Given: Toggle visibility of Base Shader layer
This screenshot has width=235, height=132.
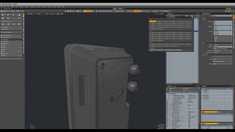Looking at the screenshot, I should point(167,112).
